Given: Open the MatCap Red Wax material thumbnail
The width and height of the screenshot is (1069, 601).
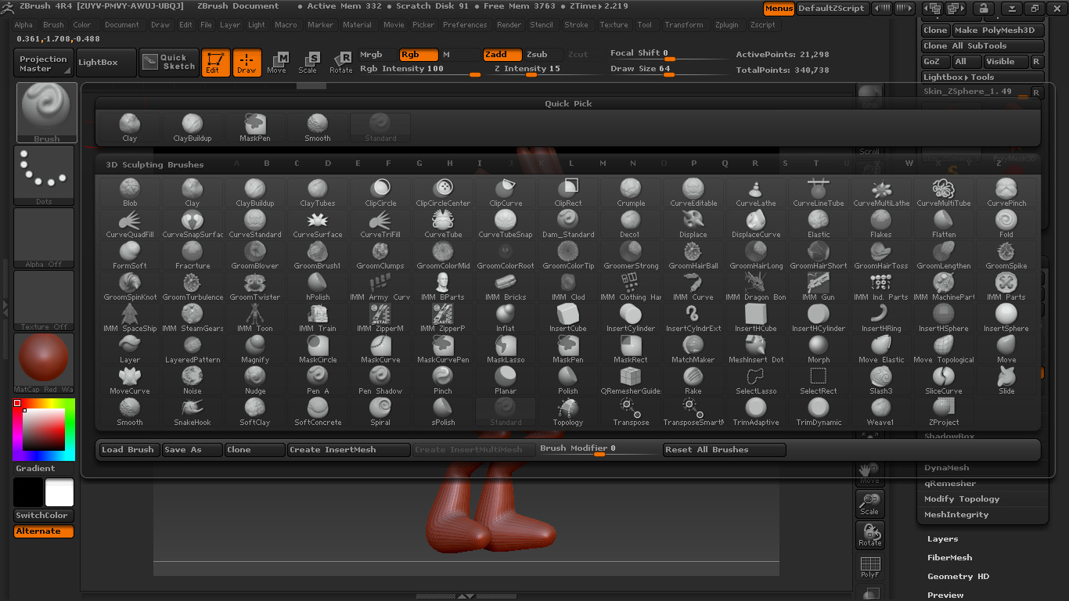Looking at the screenshot, I should click(44, 364).
